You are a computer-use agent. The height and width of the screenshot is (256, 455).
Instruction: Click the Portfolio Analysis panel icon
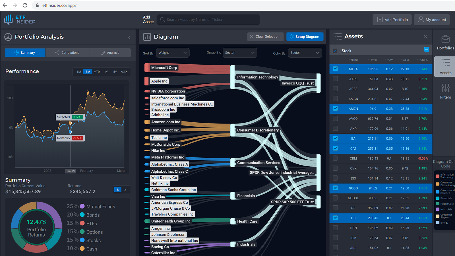tap(8, 37)
